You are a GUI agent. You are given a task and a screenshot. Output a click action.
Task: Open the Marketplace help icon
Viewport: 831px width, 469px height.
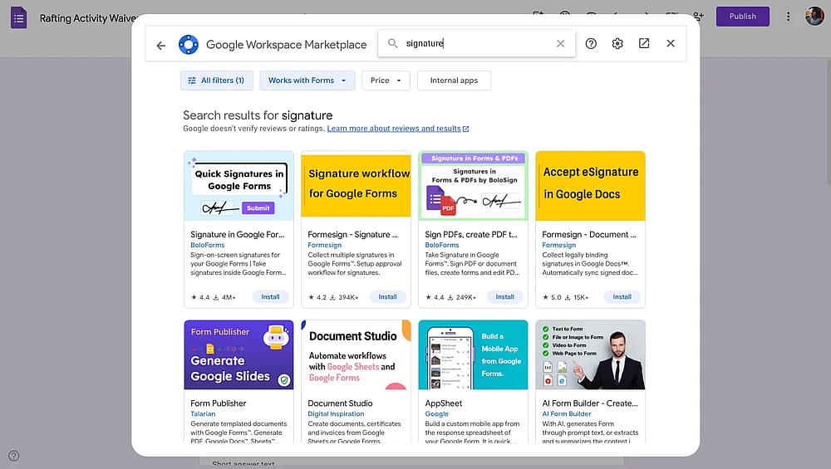(x=591, y=43)
